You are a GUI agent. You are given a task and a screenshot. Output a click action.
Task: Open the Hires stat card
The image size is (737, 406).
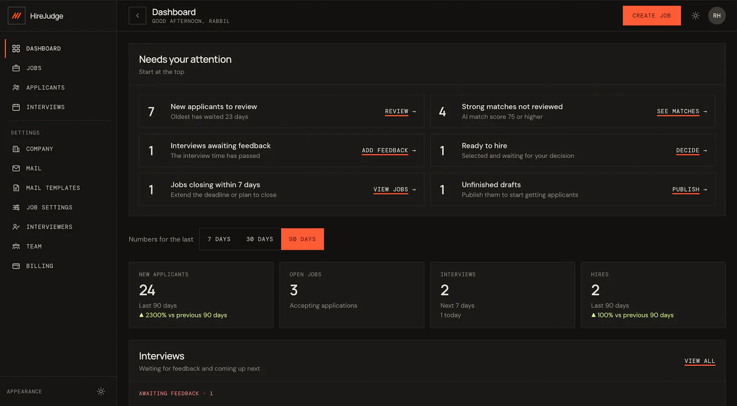(653, 295)
